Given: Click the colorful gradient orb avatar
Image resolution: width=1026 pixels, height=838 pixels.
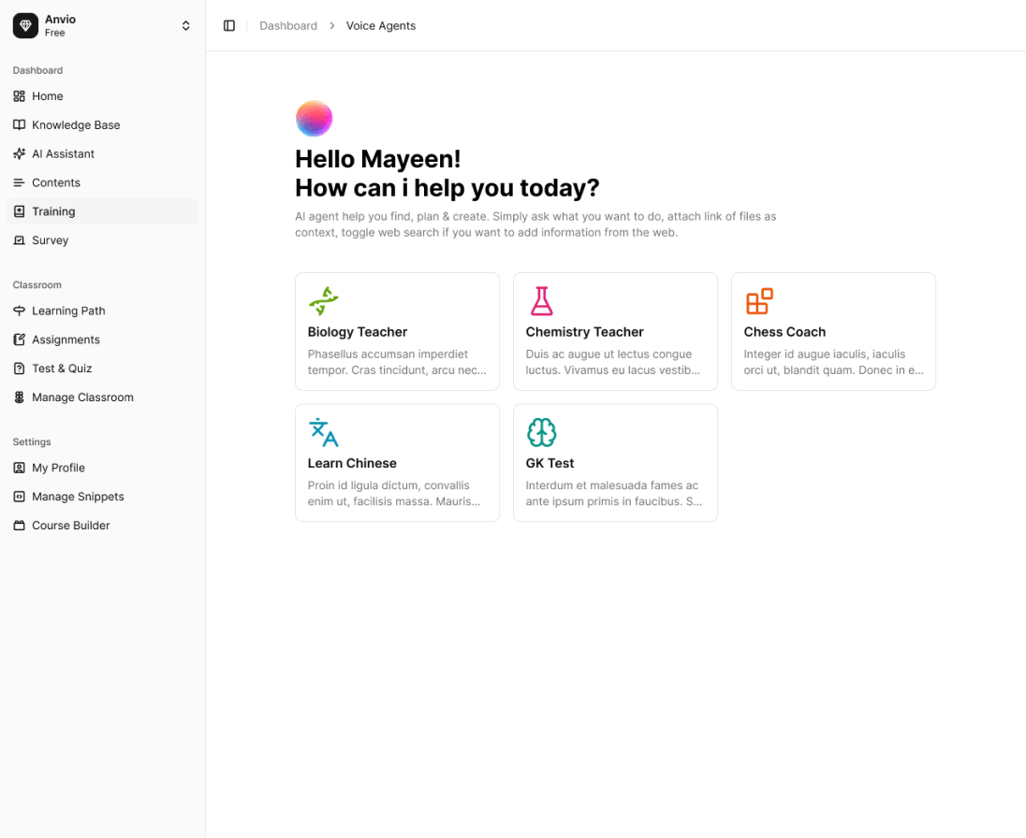Looking at the screenshot, I should click(x=314, y=118).
